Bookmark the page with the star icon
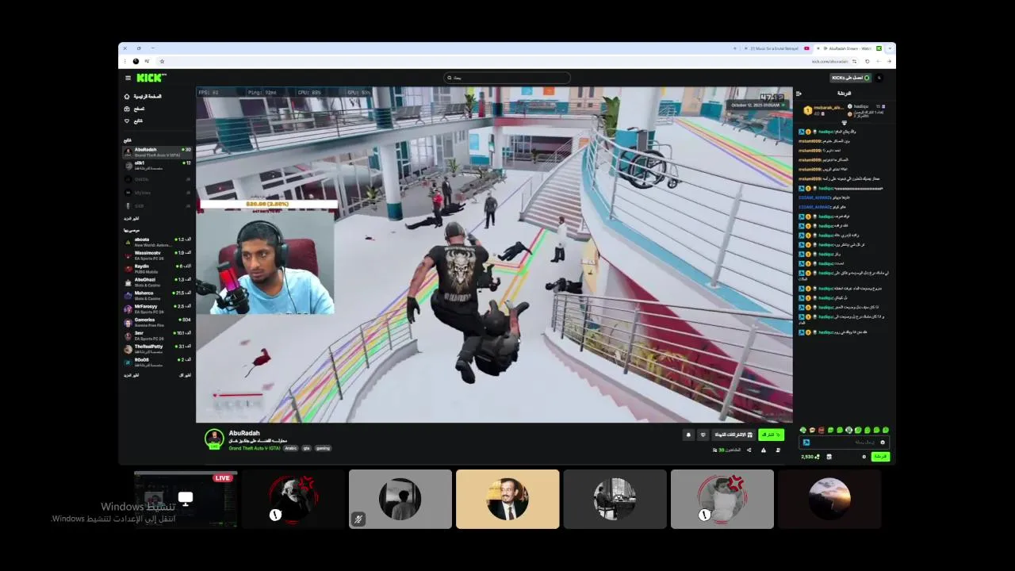This screenshot has height=571, width=1015. (162, 61)
